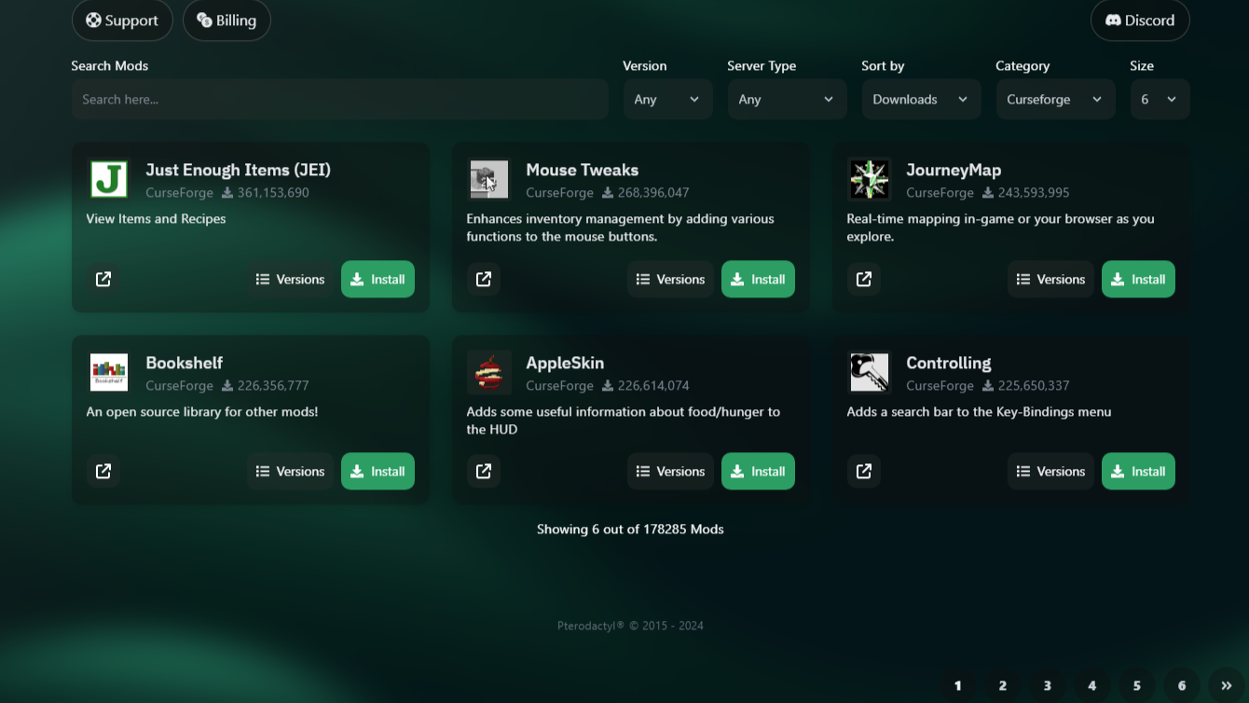Focus the Search Mods input field
Screen dimensions: 1249x703
[339, 100]
